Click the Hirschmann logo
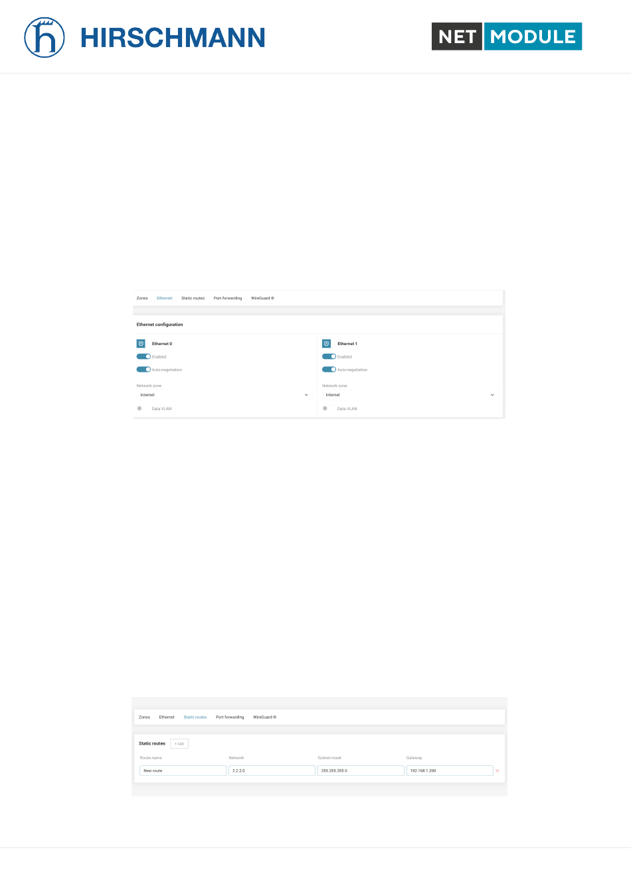631x892 pixels. tap(145, 37)
